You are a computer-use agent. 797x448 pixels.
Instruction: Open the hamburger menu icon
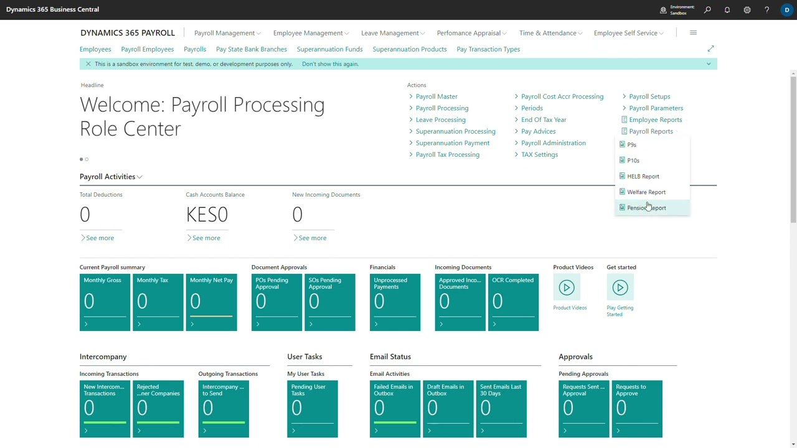point(693,33)
